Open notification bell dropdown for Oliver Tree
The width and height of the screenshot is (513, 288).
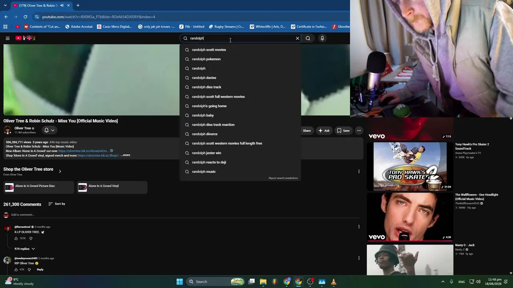click(x=49, y=130)
